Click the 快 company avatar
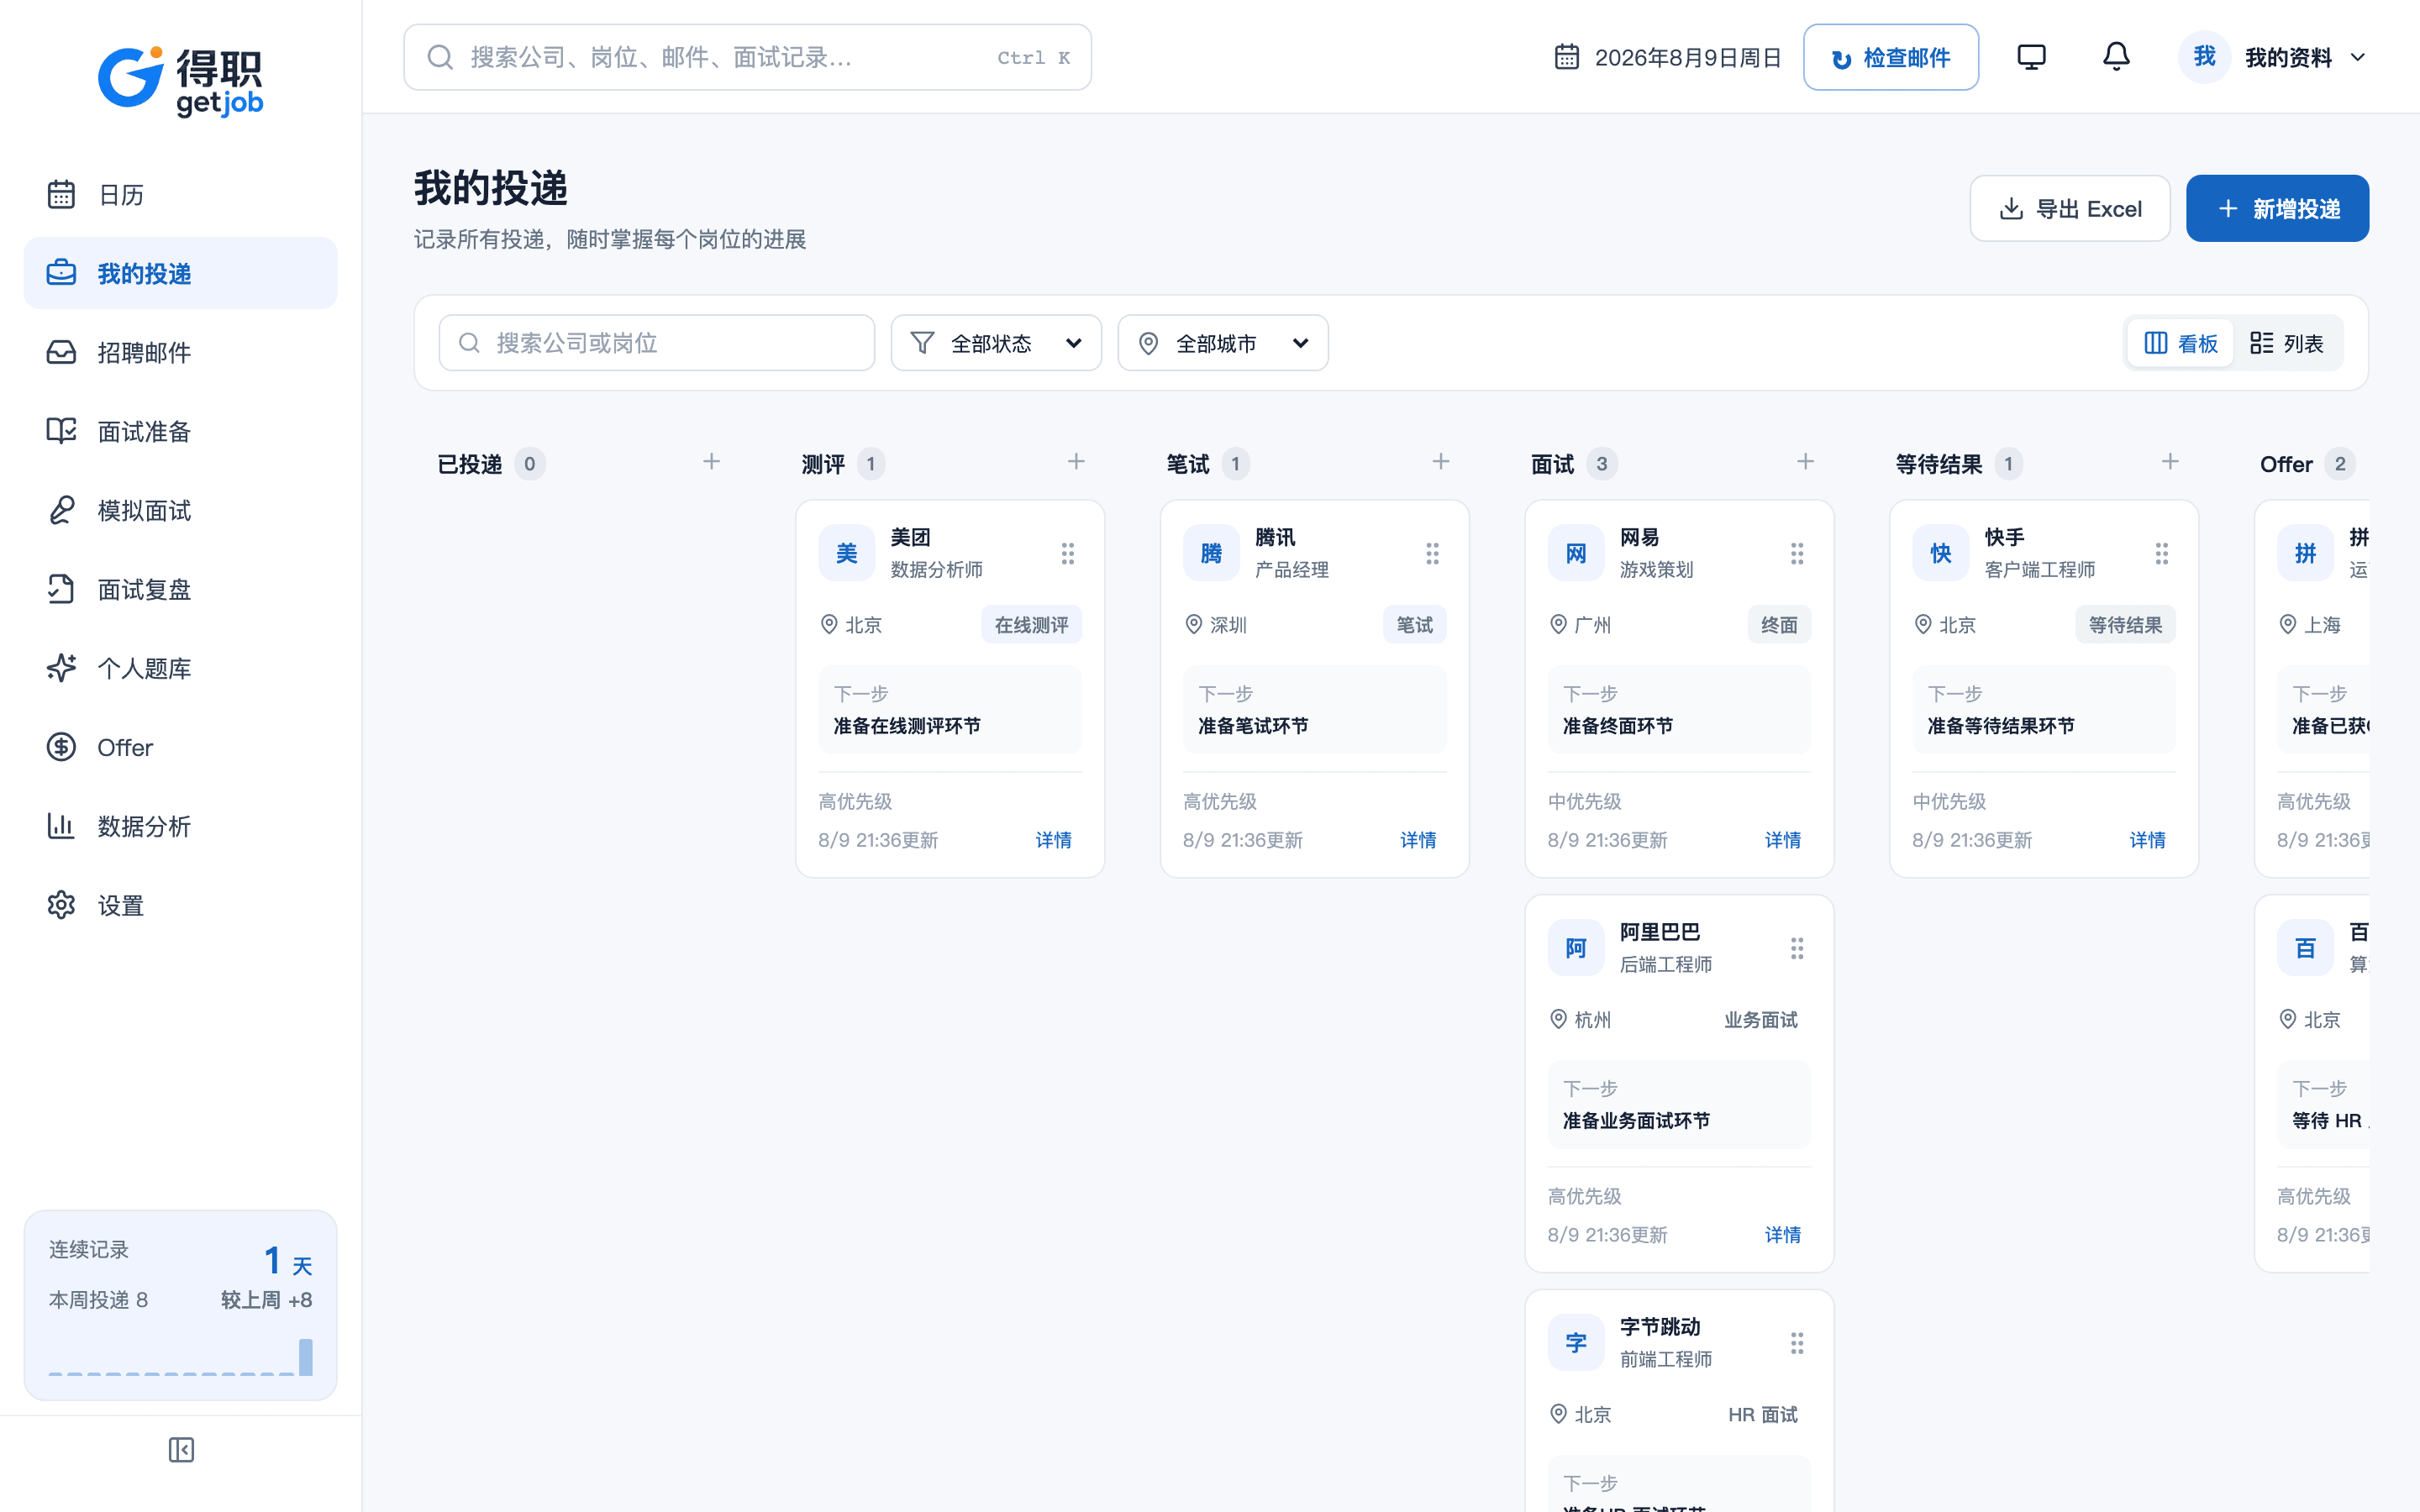The height and width of the screenshot is (1512, 2420). (1941, 553)
